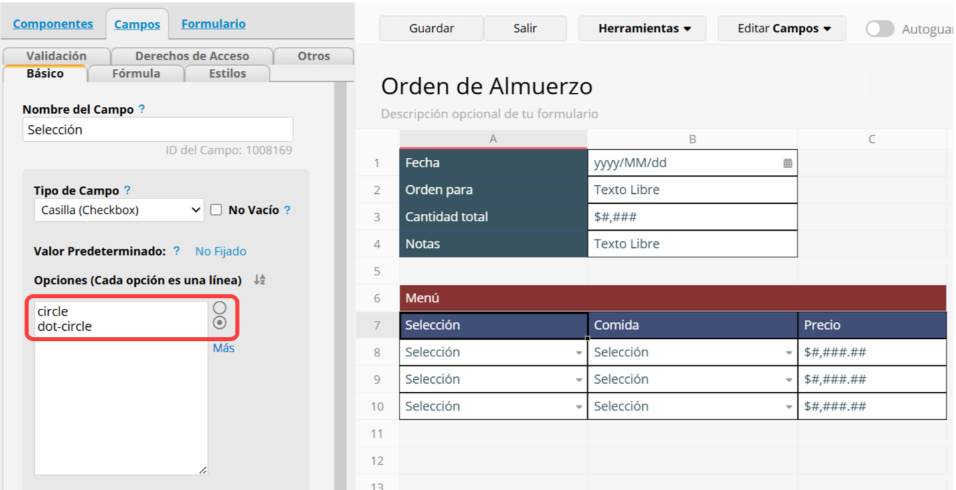Click the optional description field
This screenshot has height=490, width=956.
click(x=490, y=114)
